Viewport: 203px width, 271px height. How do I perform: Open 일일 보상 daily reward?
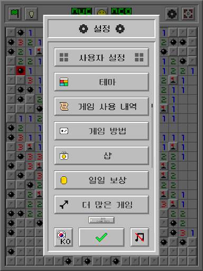(101, 180)
